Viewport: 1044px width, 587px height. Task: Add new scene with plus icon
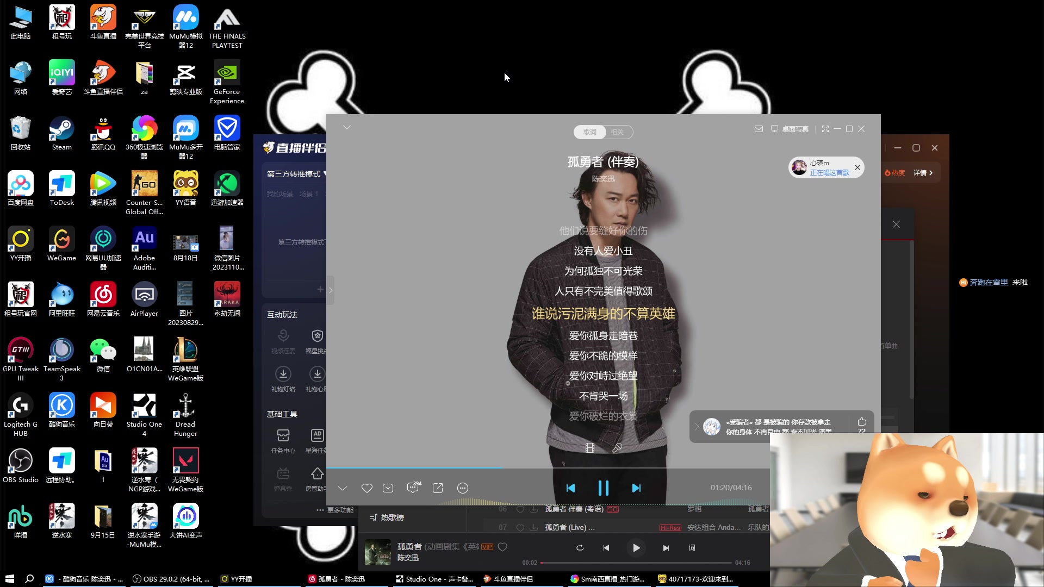pyautogui.click(x=320, y=289)
